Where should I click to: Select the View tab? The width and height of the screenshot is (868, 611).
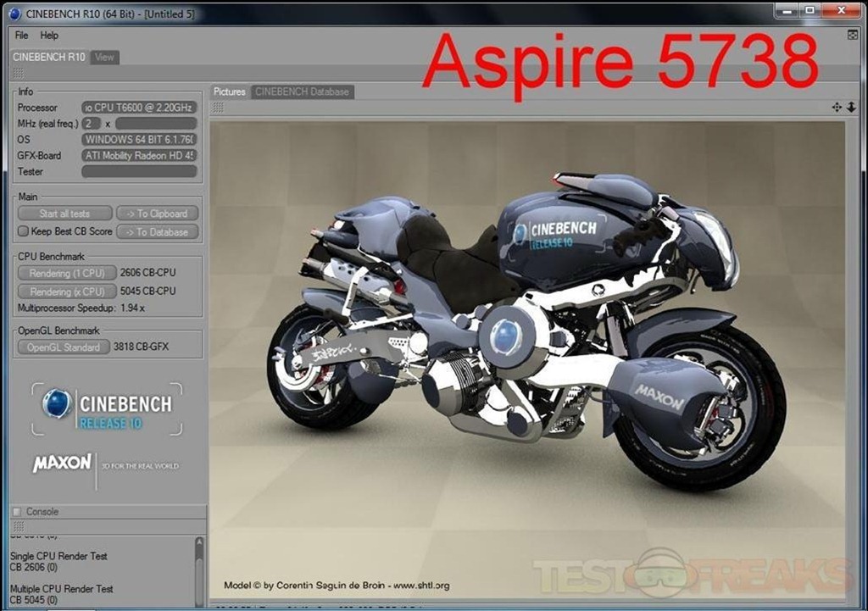(x=104, y=58)
